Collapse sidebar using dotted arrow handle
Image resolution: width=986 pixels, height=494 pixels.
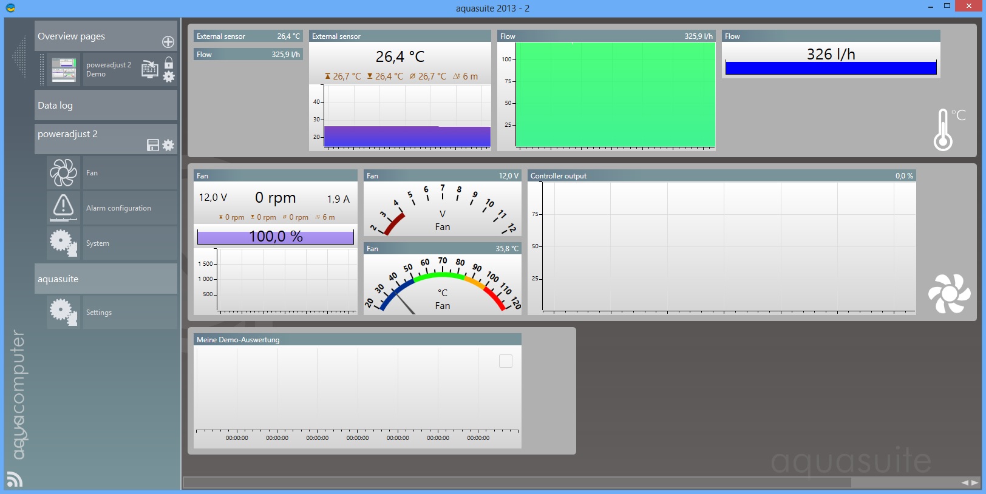(19, 57)
